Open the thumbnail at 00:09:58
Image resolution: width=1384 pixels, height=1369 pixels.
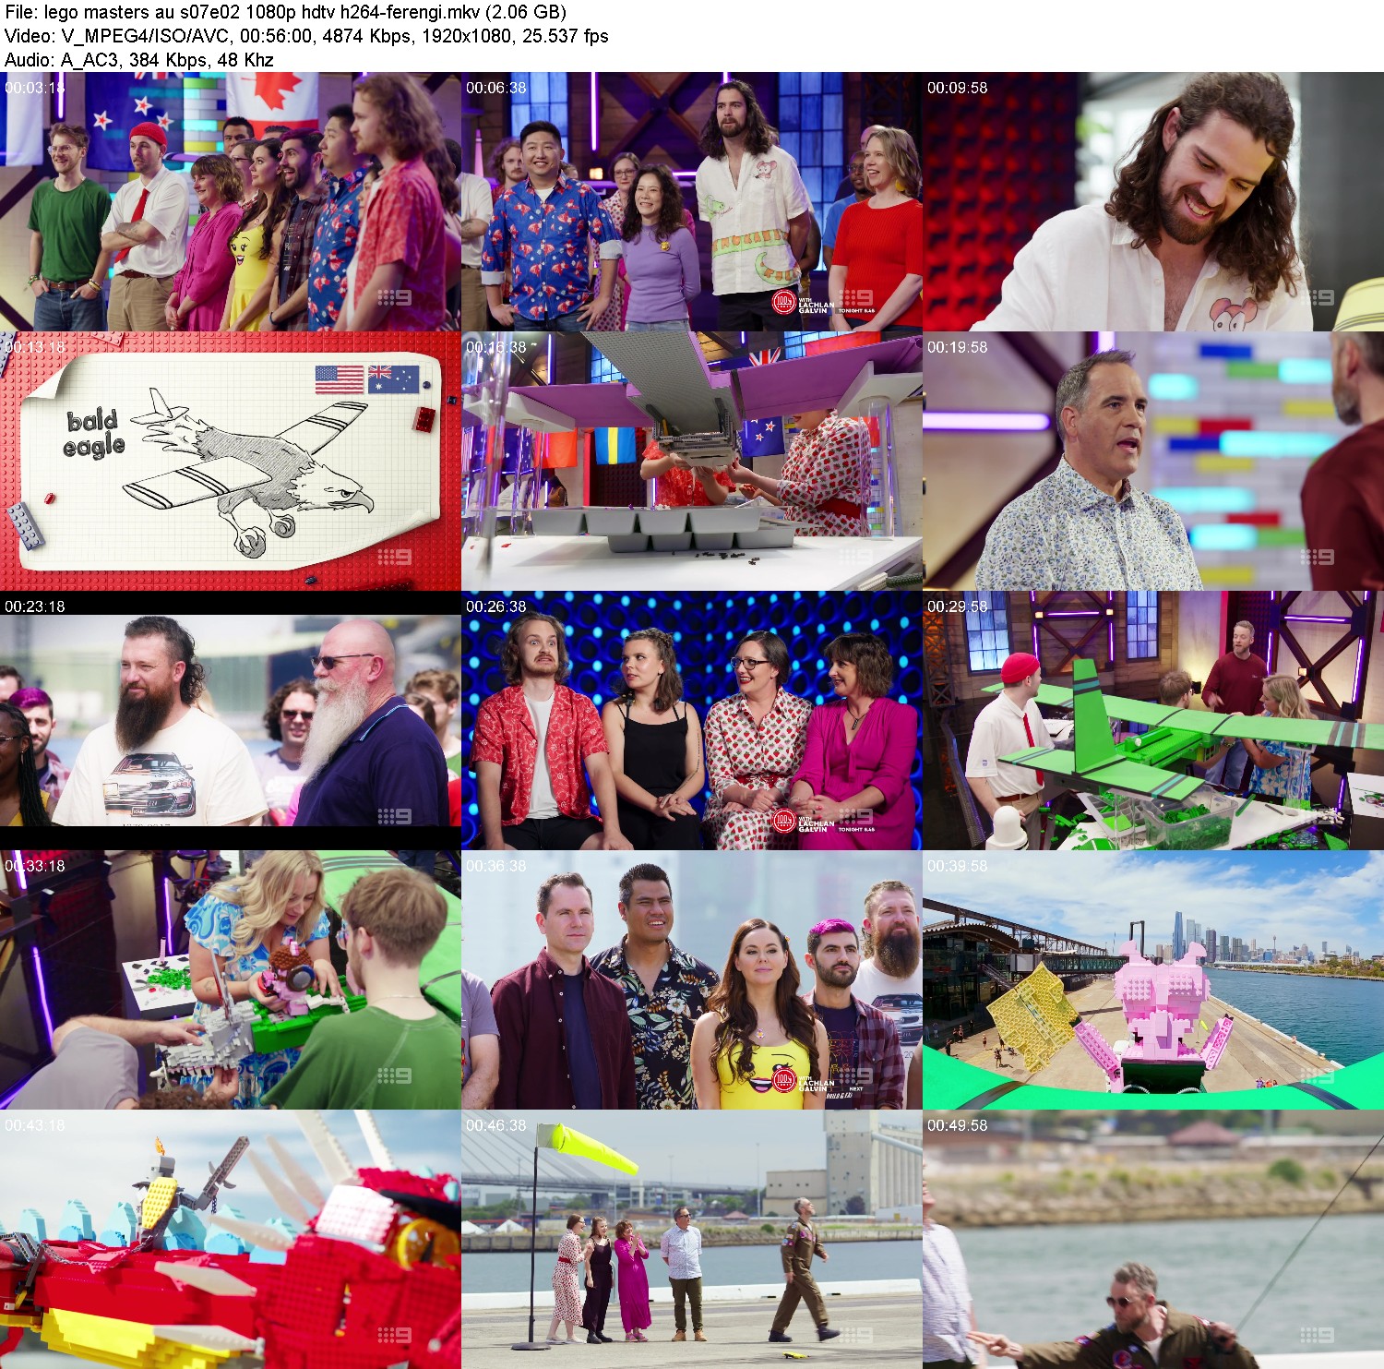1153,202
